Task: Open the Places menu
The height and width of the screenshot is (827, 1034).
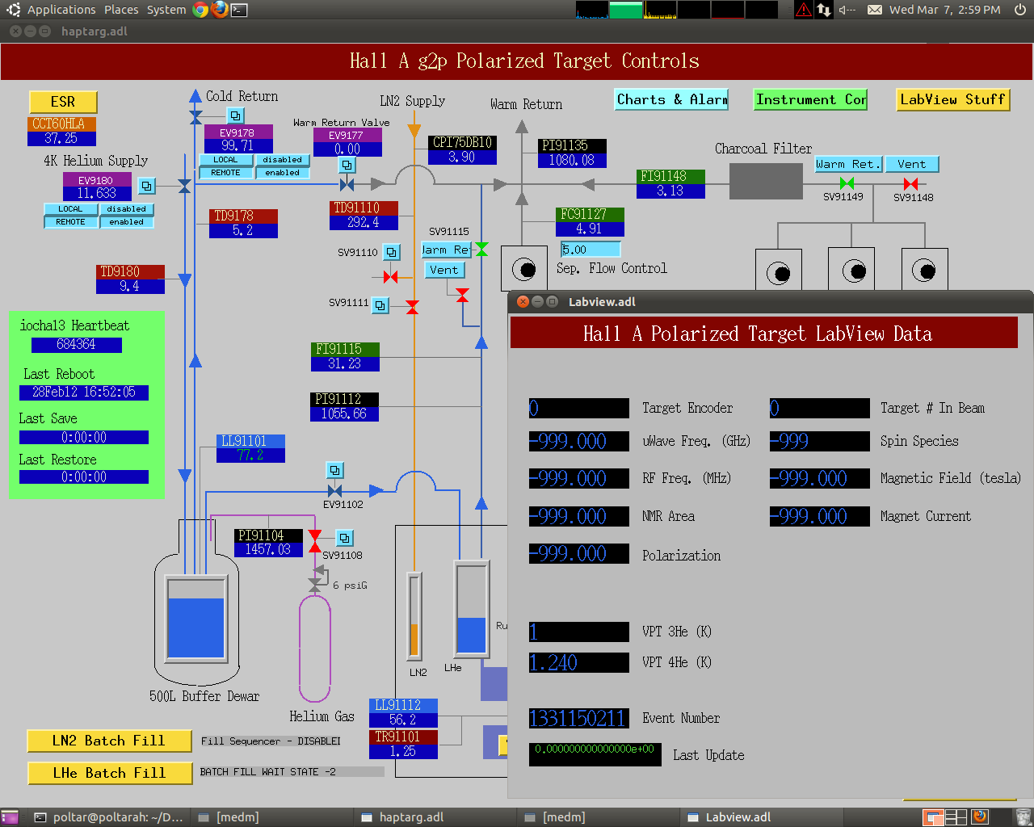Action: [x=121, y=10]
